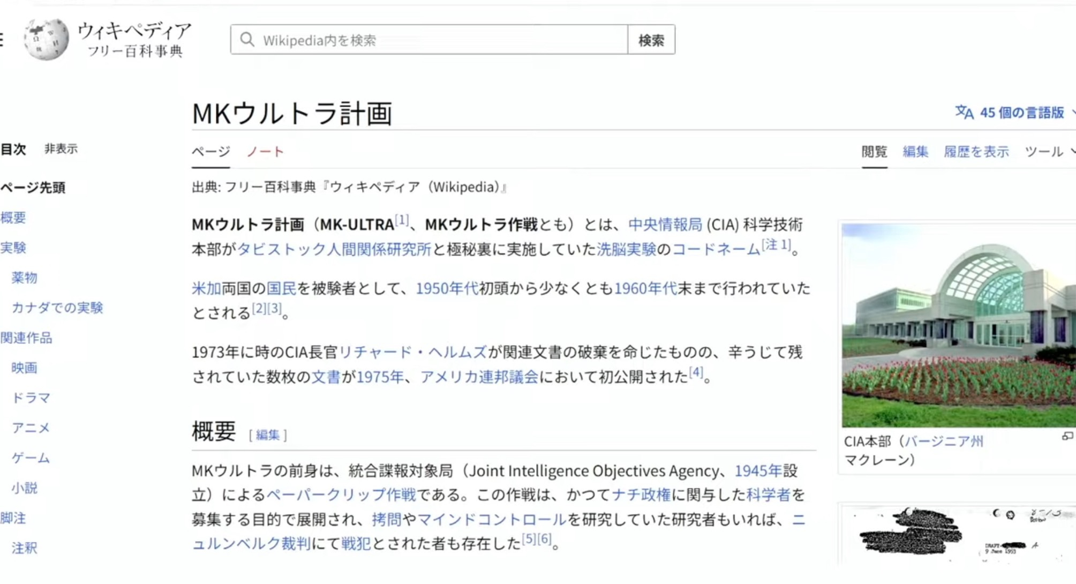Click the Wikipedia globe logo
1076x584 pixels.
tap(47, 39)
